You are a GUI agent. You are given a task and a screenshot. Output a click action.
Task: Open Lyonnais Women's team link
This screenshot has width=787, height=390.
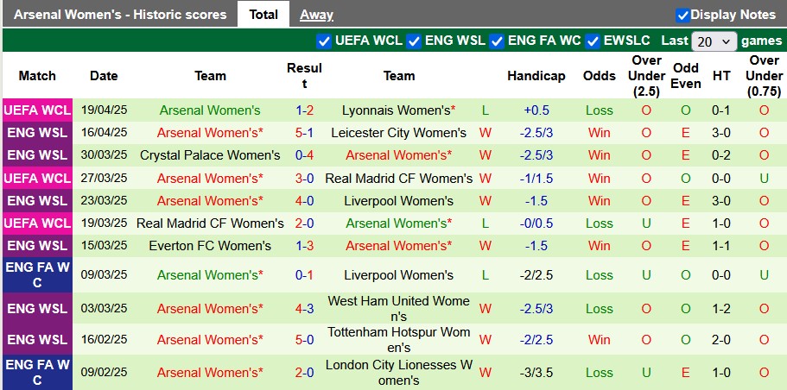pyautogui.click(x=398, y=110)
